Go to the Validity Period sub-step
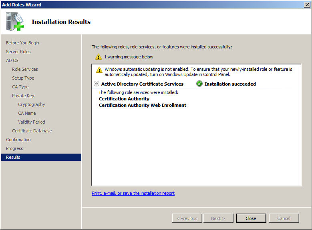Screen dimensions: 312x230 (x=32, y=122)
